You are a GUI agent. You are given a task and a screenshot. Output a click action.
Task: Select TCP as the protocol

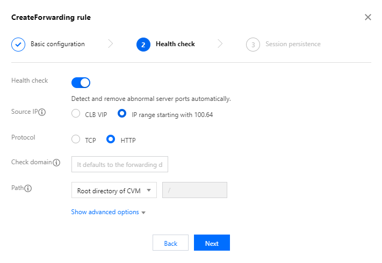point(76,140)
